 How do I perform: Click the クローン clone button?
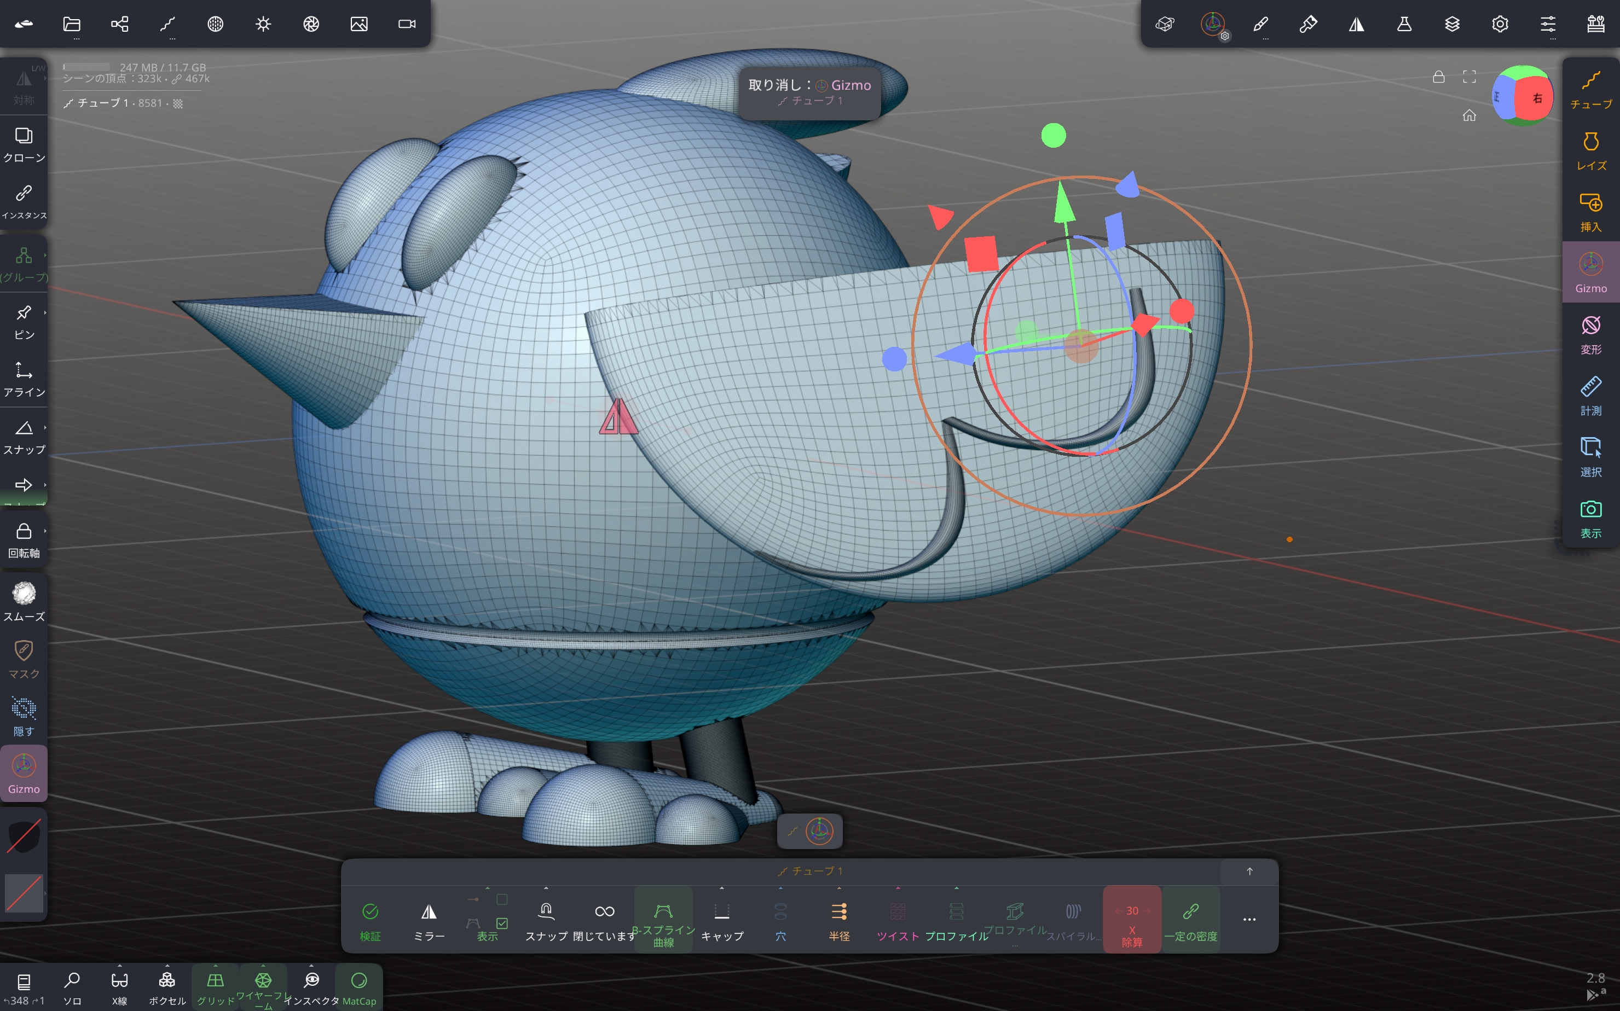click(x=24, y=144)
